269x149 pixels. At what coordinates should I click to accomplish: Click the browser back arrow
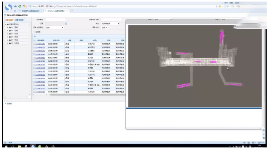point(16,6)
